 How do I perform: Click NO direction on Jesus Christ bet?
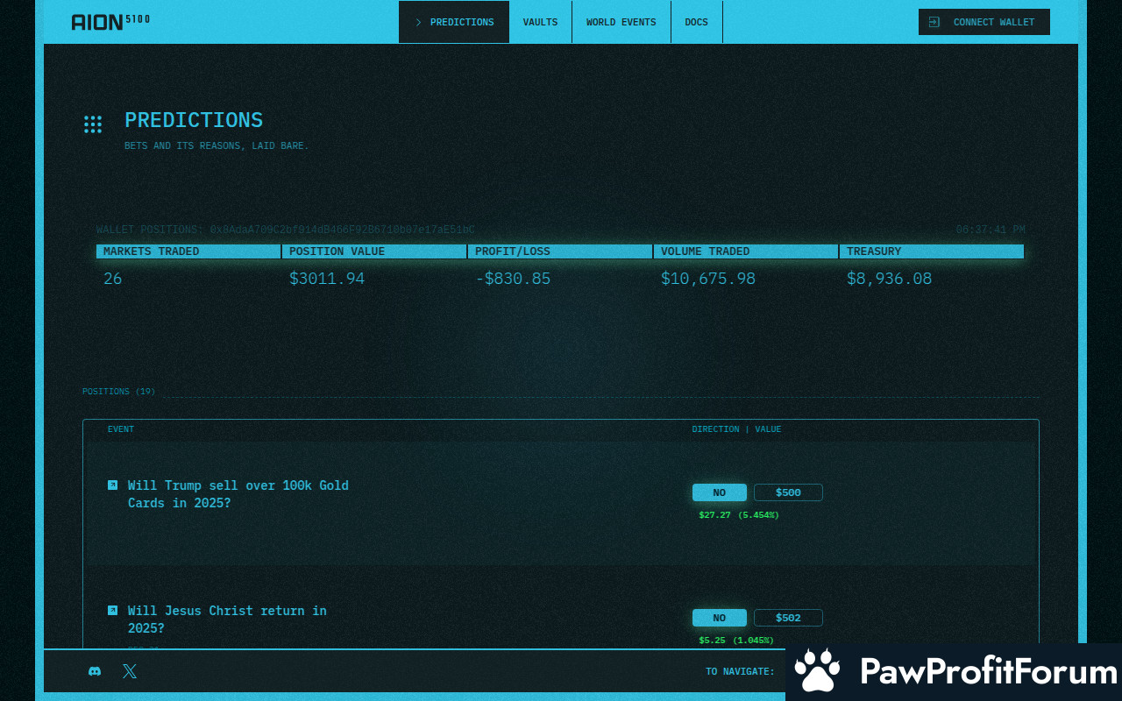click(x=719, y=618)
